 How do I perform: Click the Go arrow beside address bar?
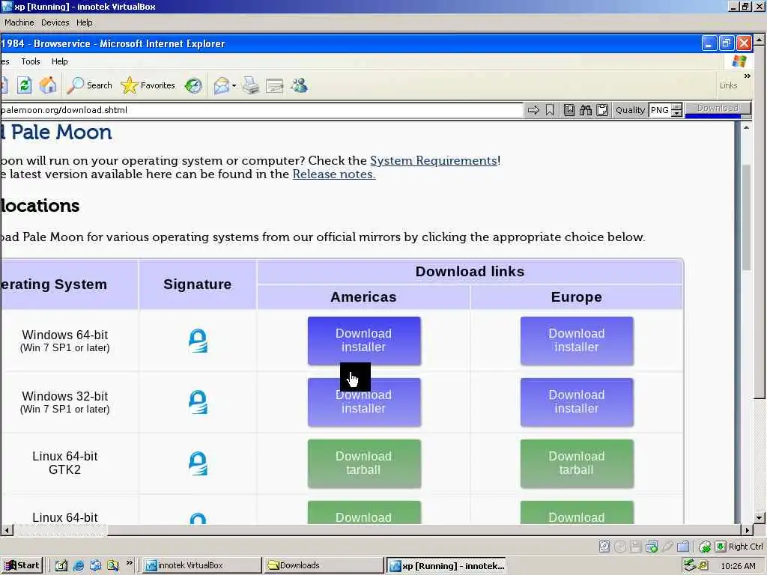tap(533, 110)
